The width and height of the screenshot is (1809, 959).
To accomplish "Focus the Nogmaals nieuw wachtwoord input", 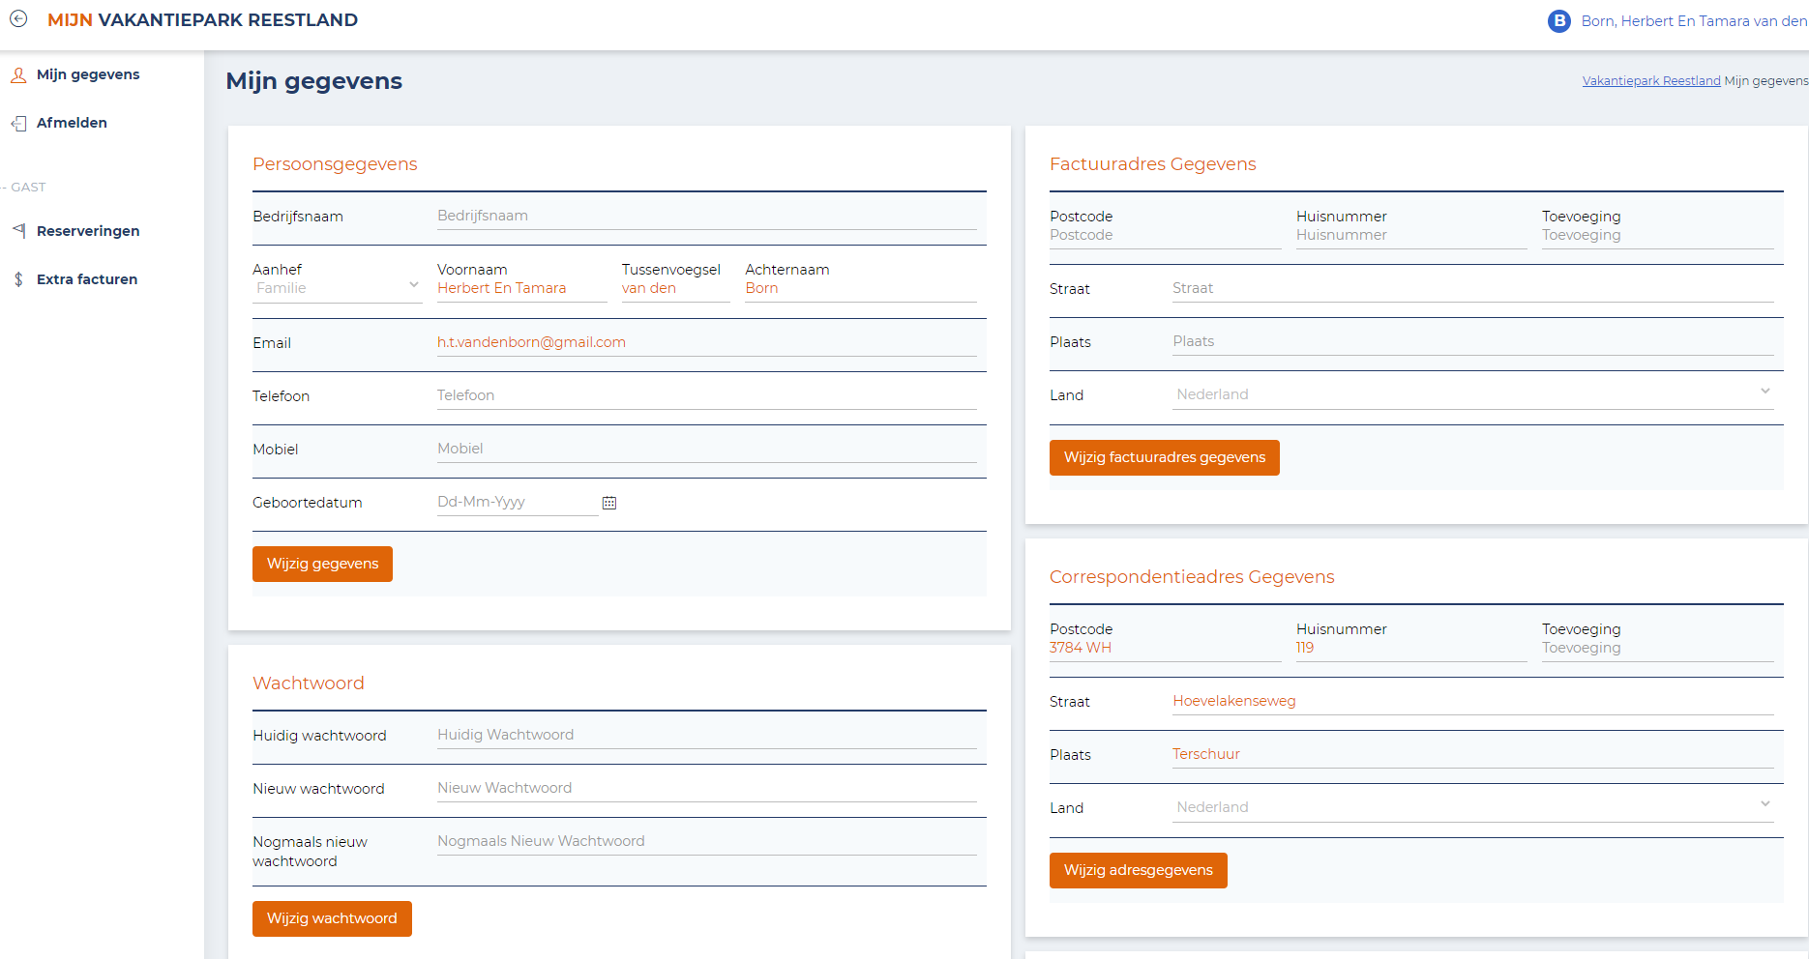I will click(x=706, y=842).
